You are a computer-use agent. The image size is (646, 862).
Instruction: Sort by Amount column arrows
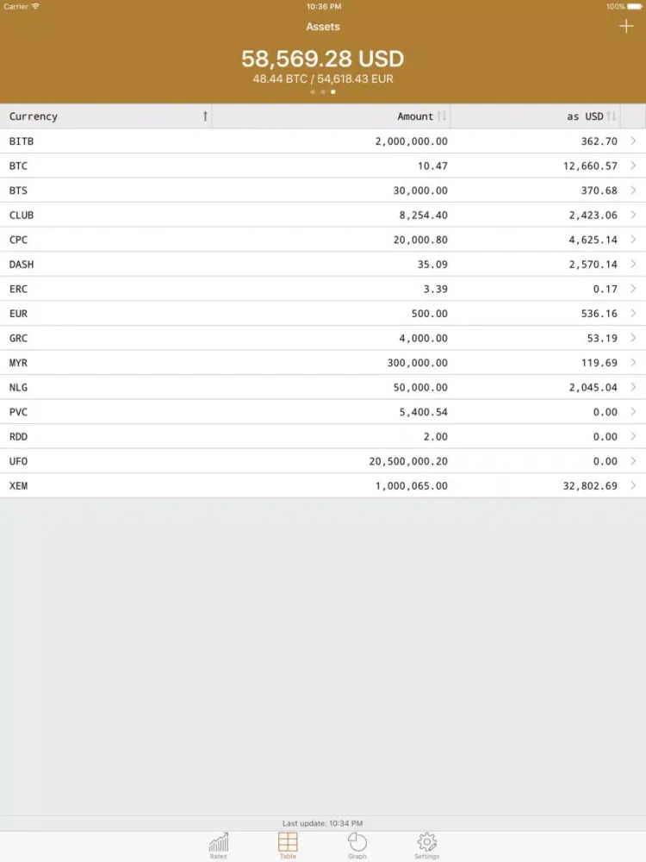pyautogui.click(x=442, y=116)
